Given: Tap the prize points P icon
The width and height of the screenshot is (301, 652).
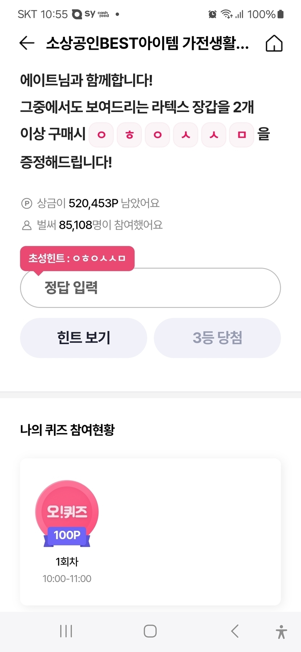Looking at the screenshot, I should pos(26,203).
